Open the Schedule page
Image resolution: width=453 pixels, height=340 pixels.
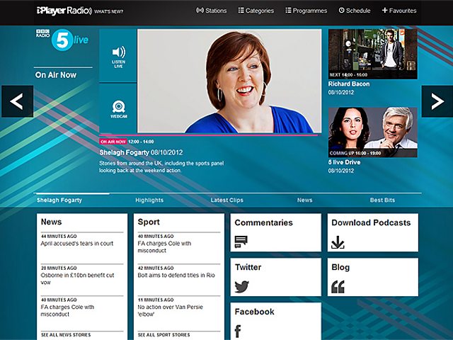click(x=355, y=11)
